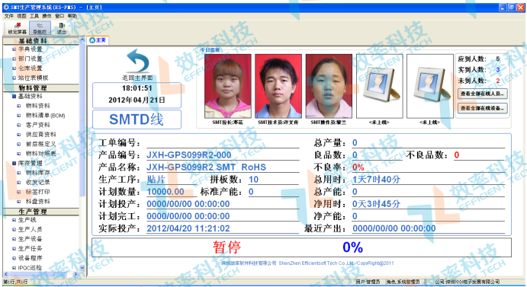Click the blue 0% progress value
The image size is (527, 287).
(x=352, y=247)
